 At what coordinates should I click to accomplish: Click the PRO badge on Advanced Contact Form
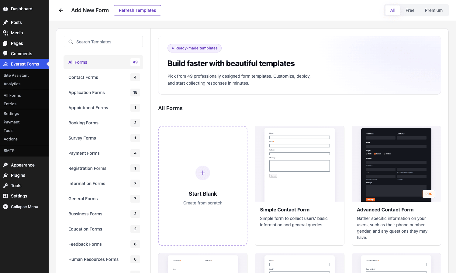coord(429,194)
